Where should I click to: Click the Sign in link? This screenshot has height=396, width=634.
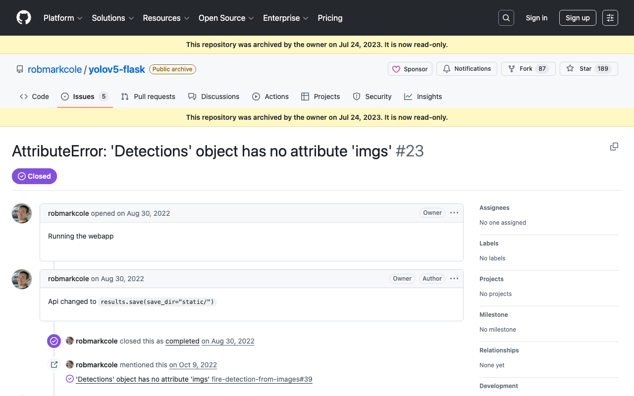pyautogui.click(x=536, y=18)
